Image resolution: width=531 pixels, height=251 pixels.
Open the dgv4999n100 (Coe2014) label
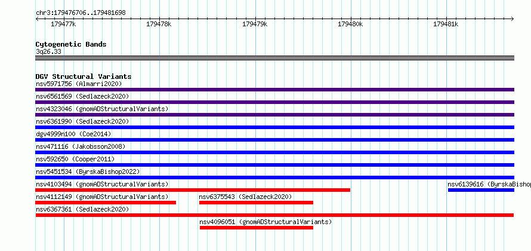pos(73,134)
